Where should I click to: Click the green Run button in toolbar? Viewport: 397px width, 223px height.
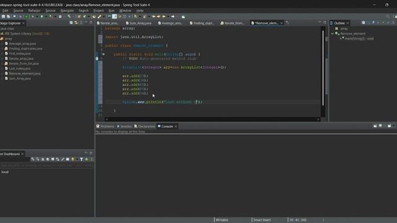coord(26,17)
